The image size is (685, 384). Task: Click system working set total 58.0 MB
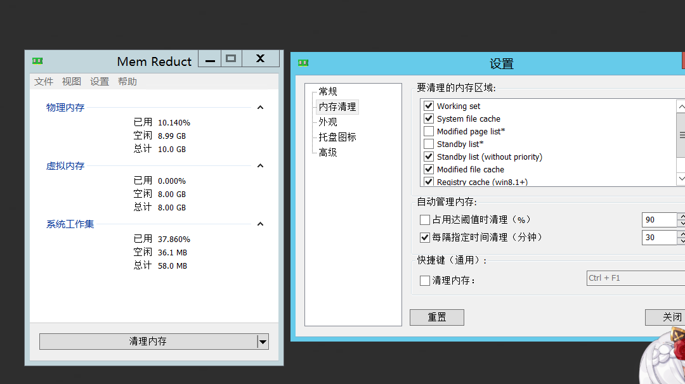(172, 266)
